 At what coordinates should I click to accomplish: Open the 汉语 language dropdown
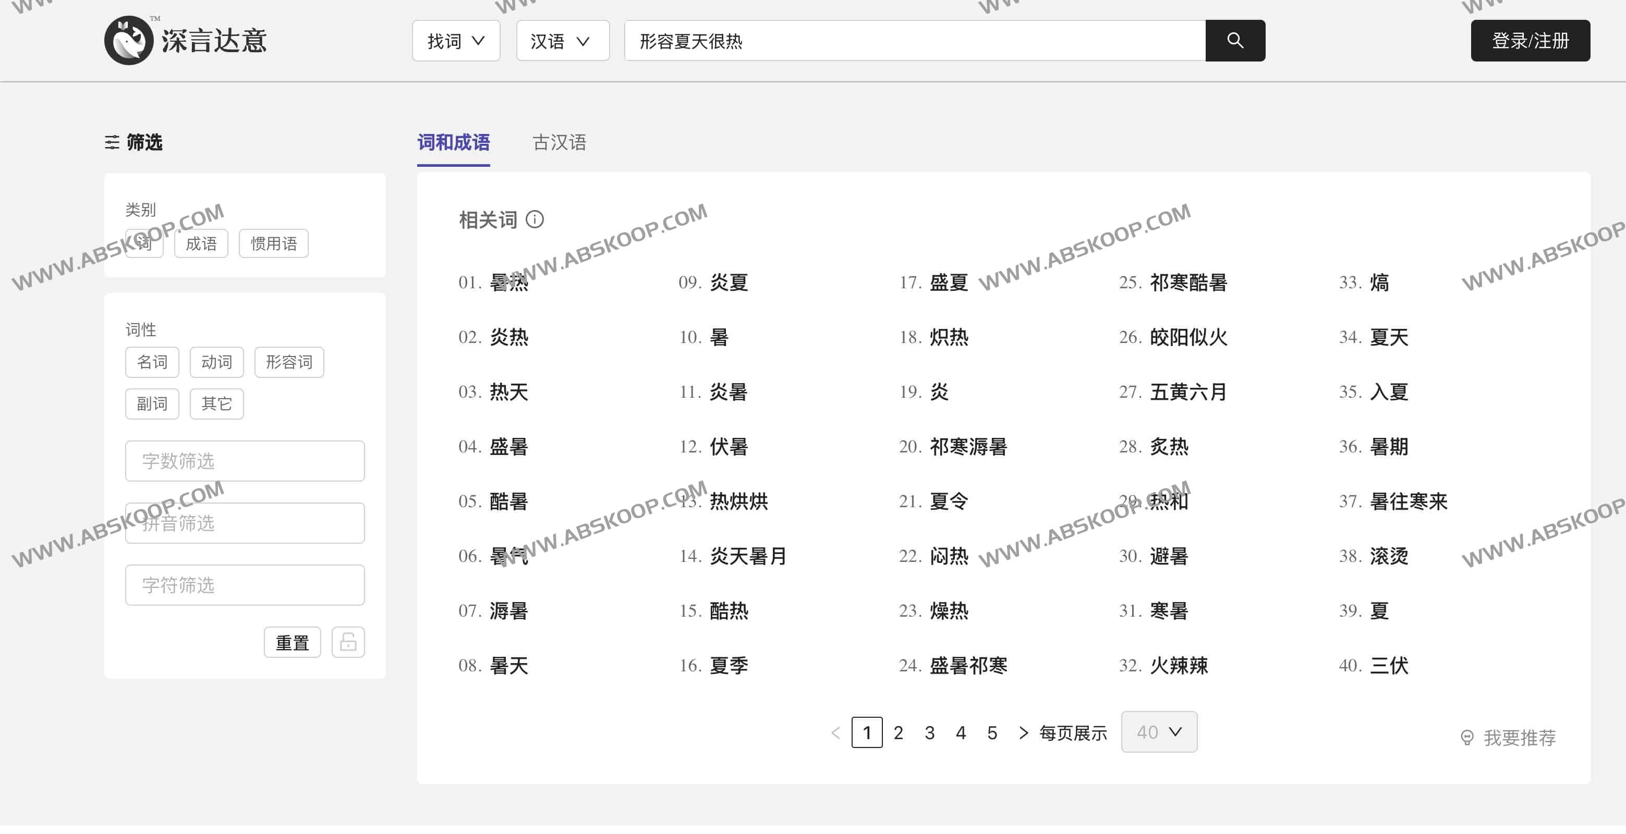(562, 40)
